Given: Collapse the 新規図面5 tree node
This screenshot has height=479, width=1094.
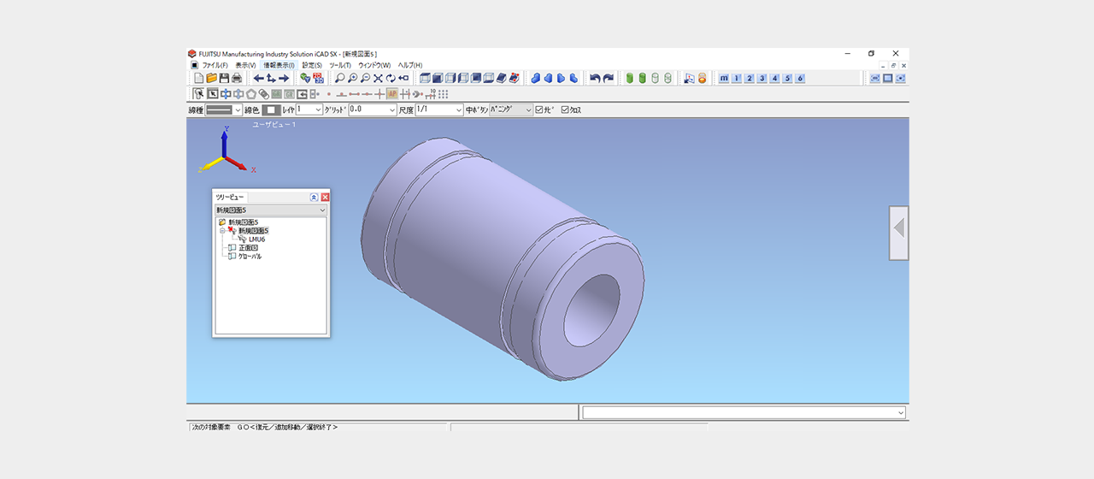Looking at the screenshot, I should tap(221, 231).
